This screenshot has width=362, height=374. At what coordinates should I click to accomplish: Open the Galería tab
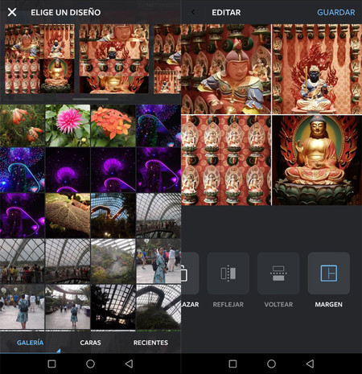click(x=30, y=343)
